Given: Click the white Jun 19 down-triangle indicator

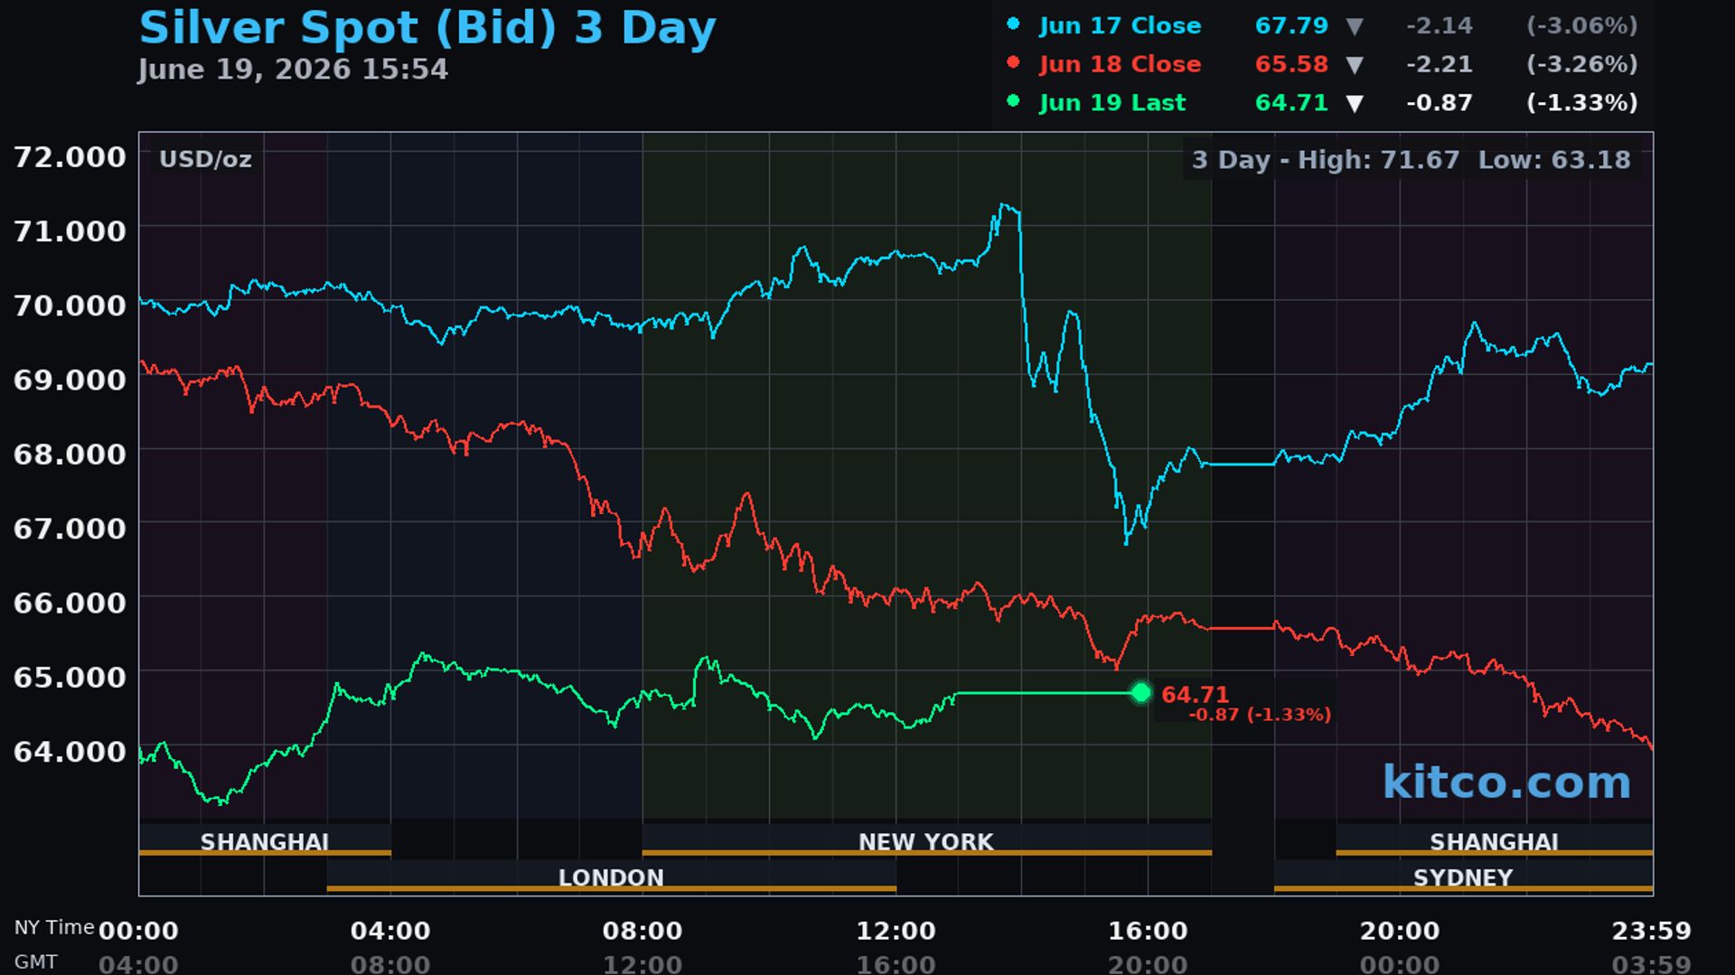Looking at the screenshot, I should (1354, 104).
